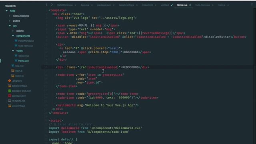Switch to the package.json tab

(x=104, y=5)
